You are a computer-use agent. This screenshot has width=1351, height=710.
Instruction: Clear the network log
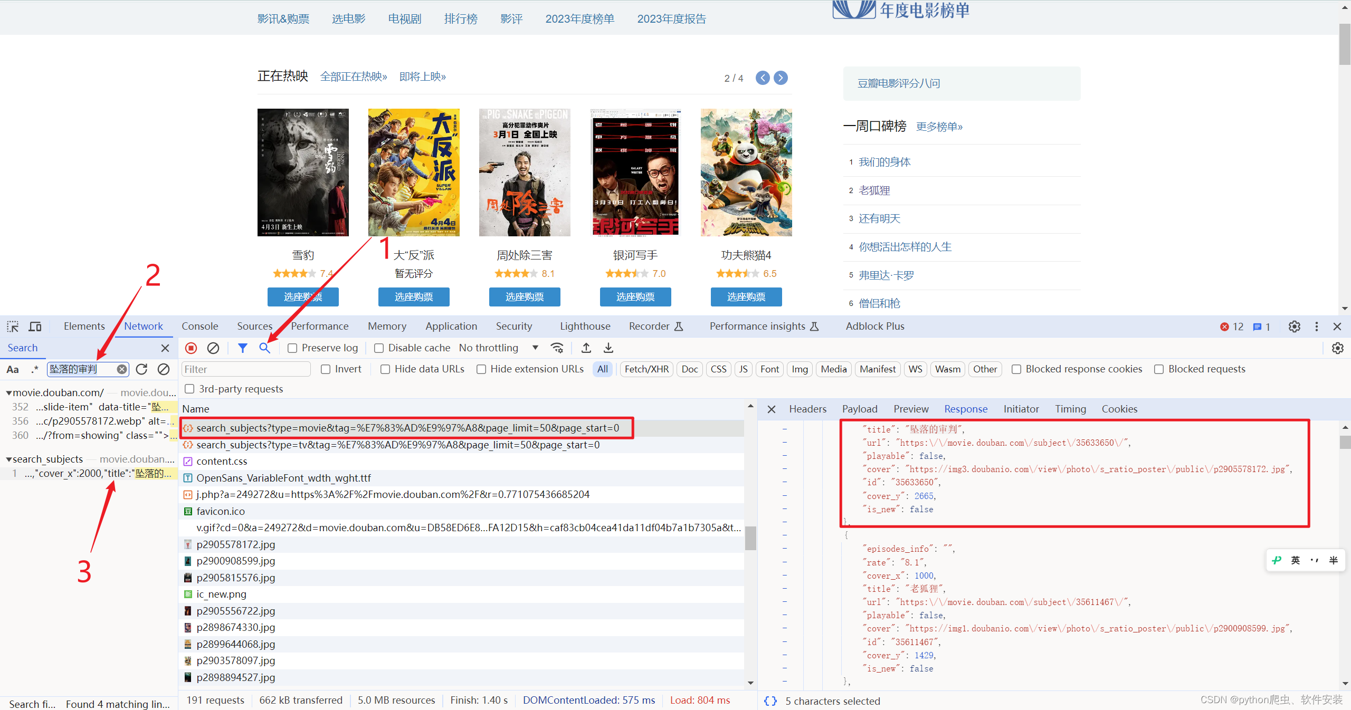click(213, 348)
